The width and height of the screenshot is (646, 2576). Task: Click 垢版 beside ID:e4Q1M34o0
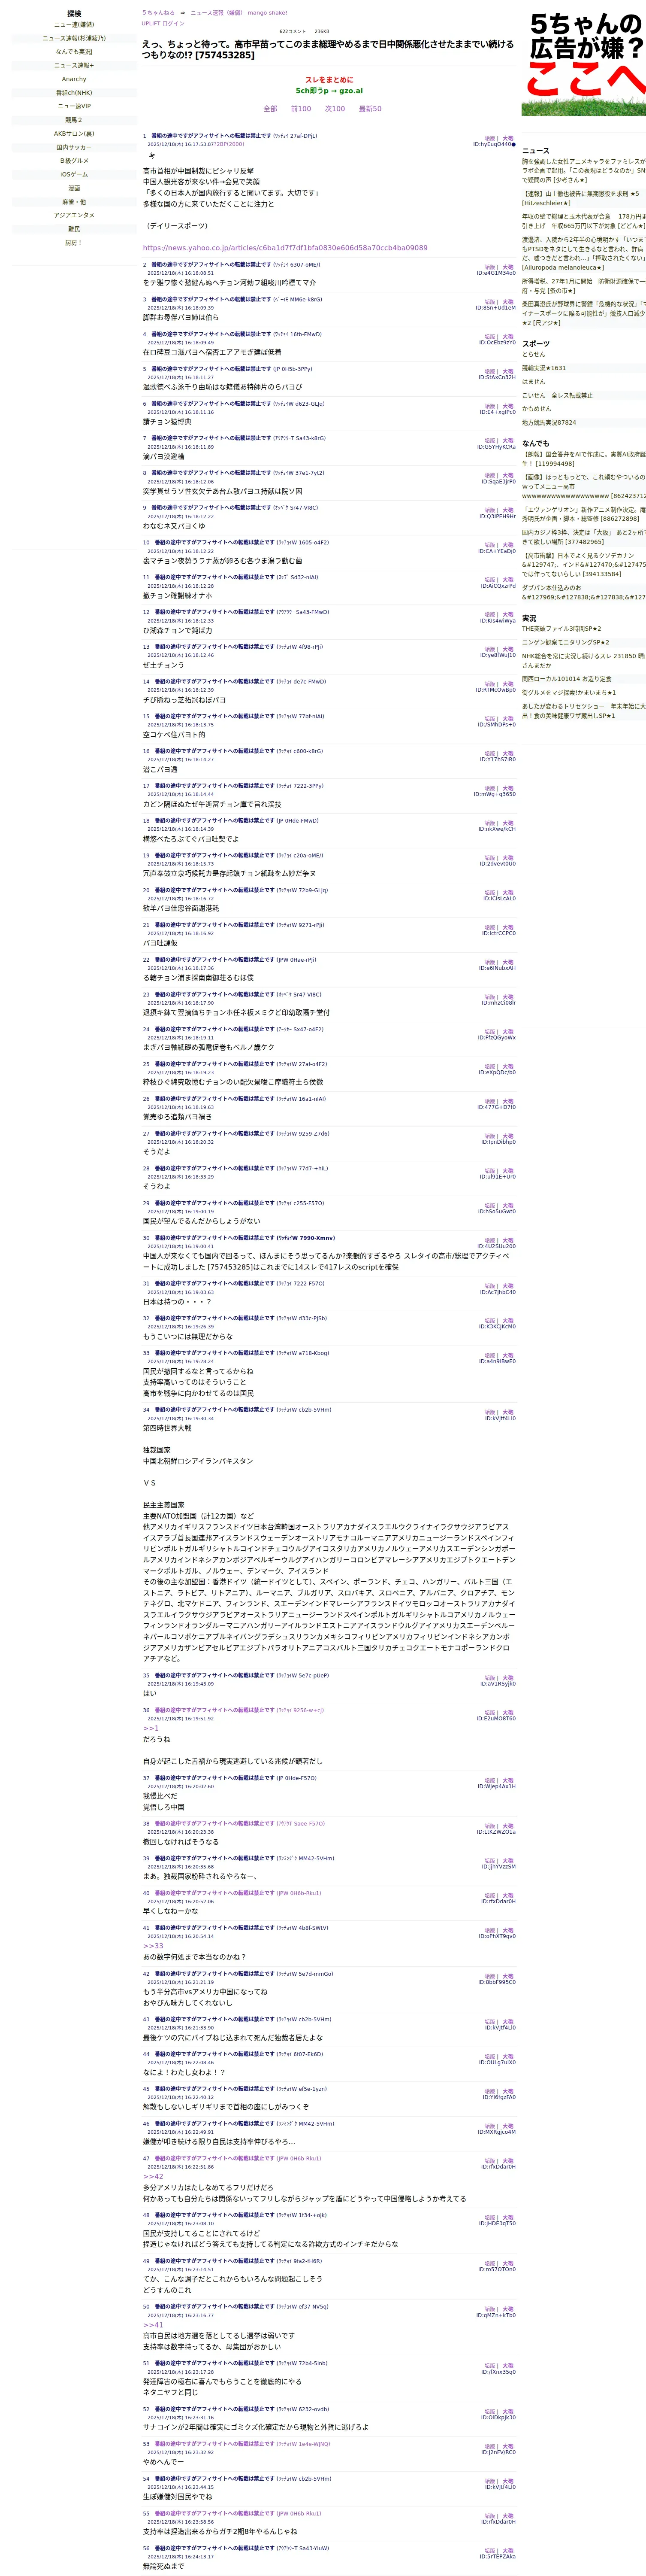489,267
